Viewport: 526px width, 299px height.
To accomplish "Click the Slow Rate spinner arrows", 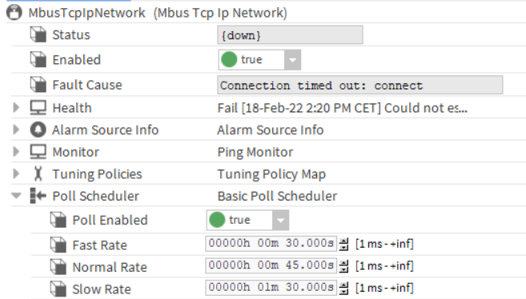I will click(343, 289).
